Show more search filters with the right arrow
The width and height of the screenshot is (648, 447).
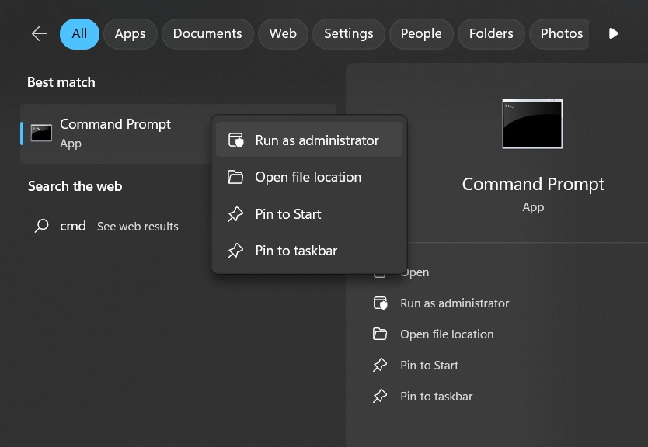(613, 34)
